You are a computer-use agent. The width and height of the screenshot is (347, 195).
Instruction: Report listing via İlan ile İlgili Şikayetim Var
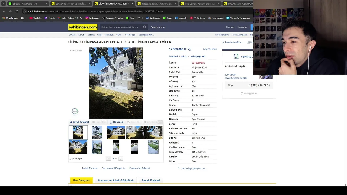192,168
